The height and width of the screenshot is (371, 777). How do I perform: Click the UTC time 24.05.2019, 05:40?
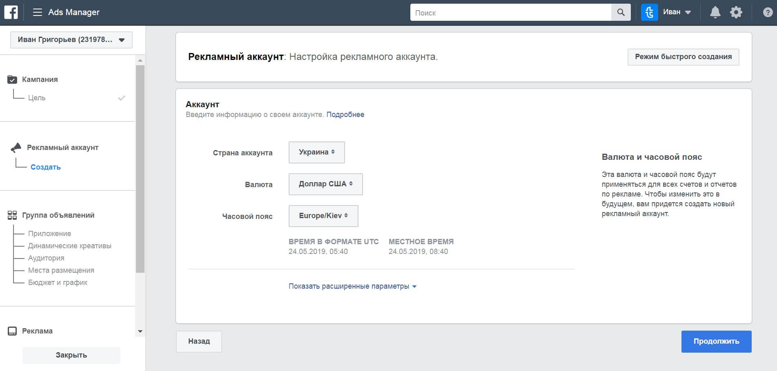[318, 252]
